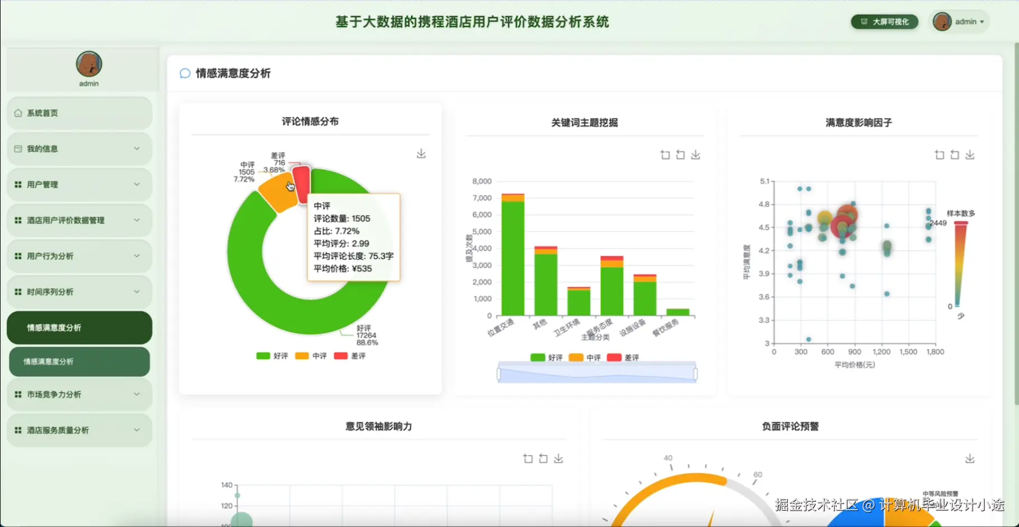
Task: Open the 市场竞争力分析 menu item
Action: pos(79,394)
